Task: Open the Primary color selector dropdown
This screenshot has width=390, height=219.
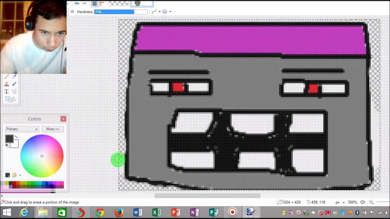Action: point(22,129)
